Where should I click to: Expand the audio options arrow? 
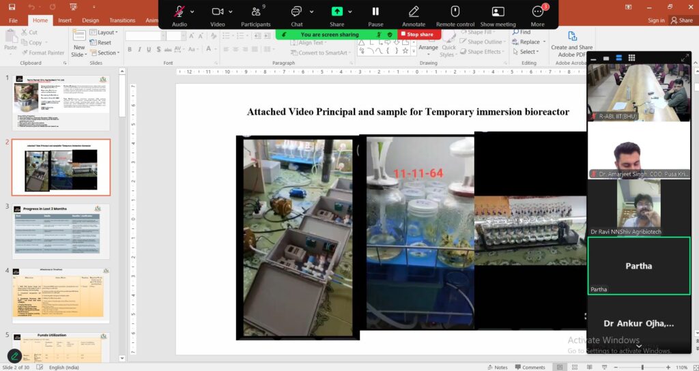[x=192, y=12]
